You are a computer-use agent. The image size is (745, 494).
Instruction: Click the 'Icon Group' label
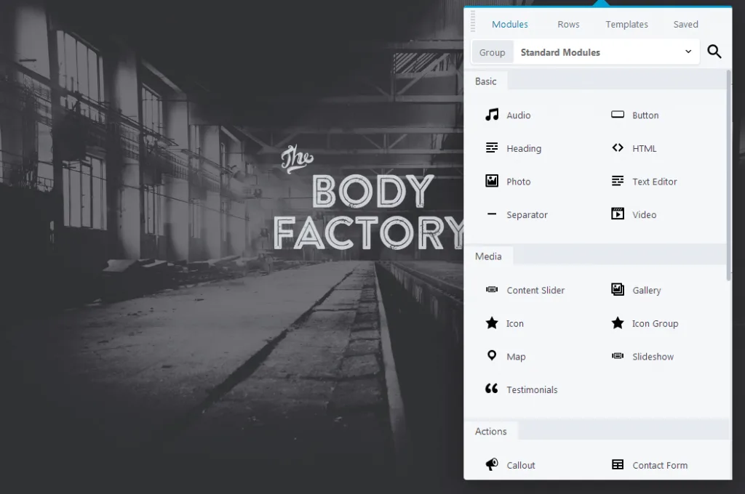(656, 323)
